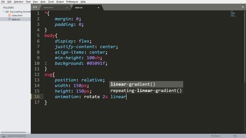Open index.html from the sidebar
246x138 pixels.
coord(17,15)
